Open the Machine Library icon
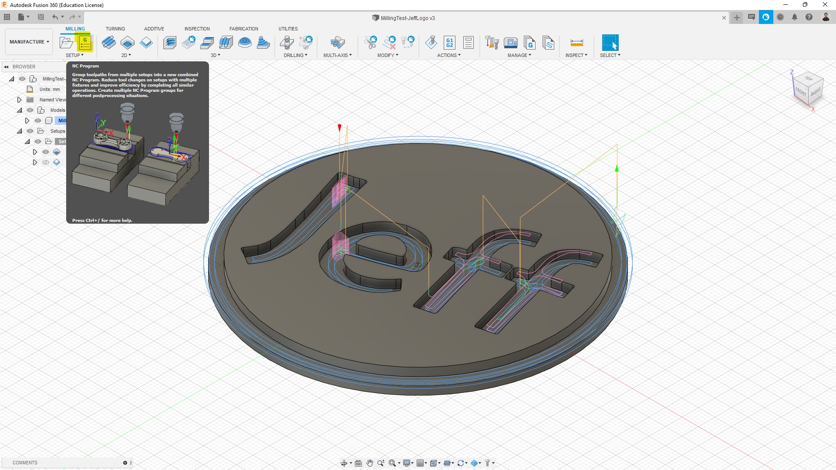 pyautogui.click(x=510, y=43)
